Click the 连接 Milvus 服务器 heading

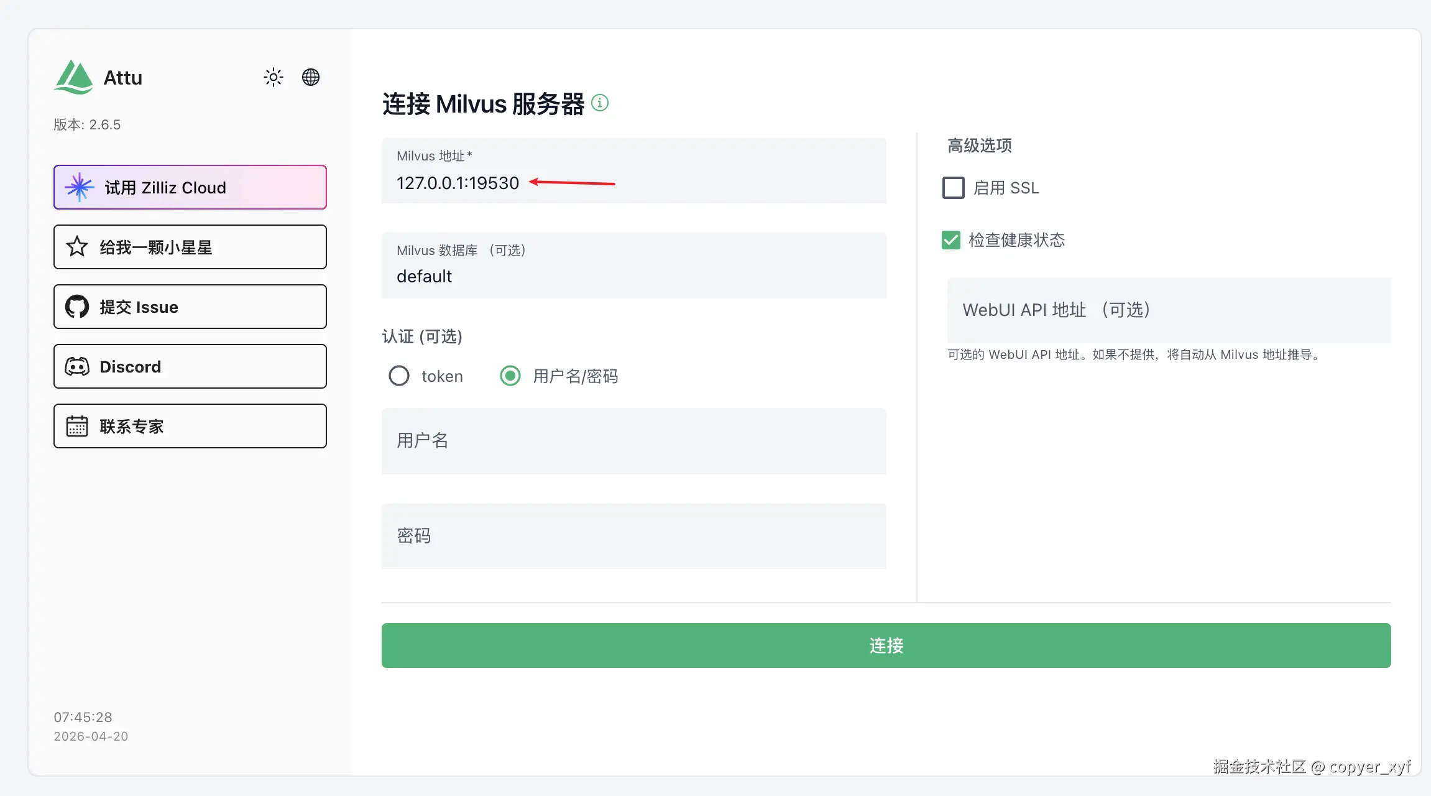tap(484, 104)
